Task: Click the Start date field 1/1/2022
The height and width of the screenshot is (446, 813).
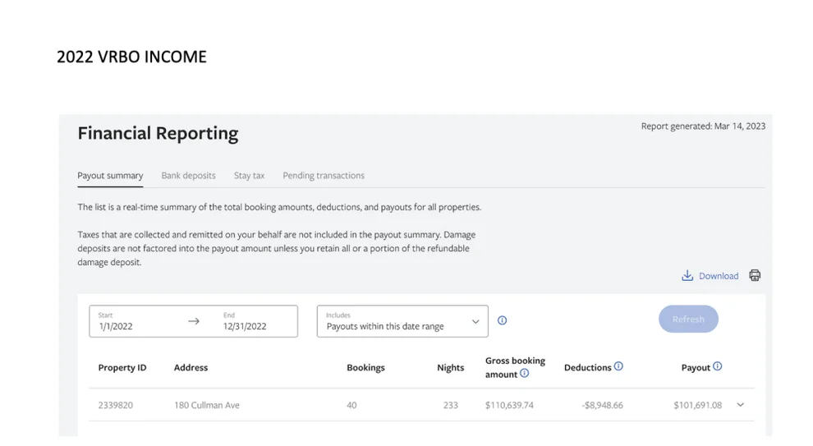Action: (x=116, y=326)
